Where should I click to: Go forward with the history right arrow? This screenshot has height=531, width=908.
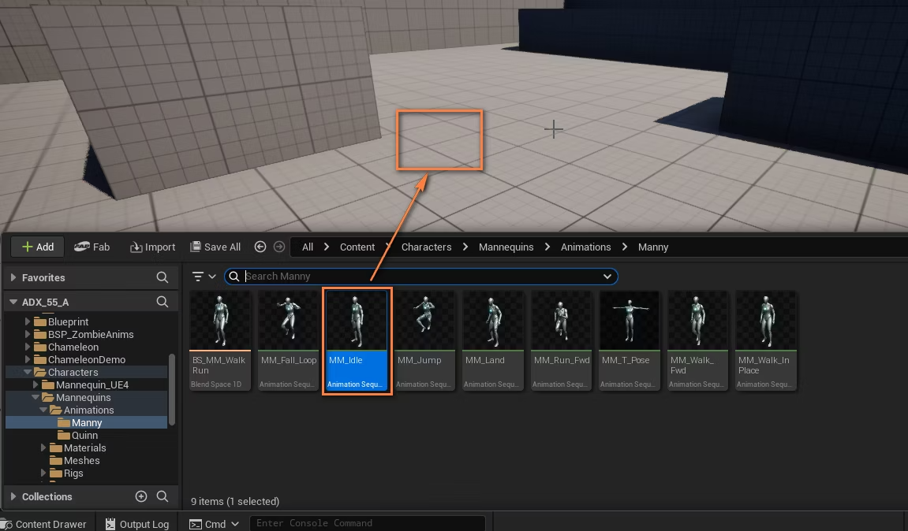tap(279, 247)
